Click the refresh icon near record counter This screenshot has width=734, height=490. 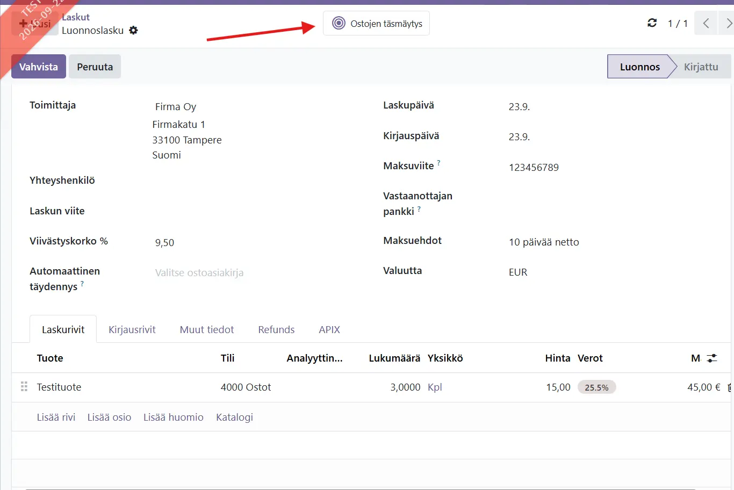[652, 23]
